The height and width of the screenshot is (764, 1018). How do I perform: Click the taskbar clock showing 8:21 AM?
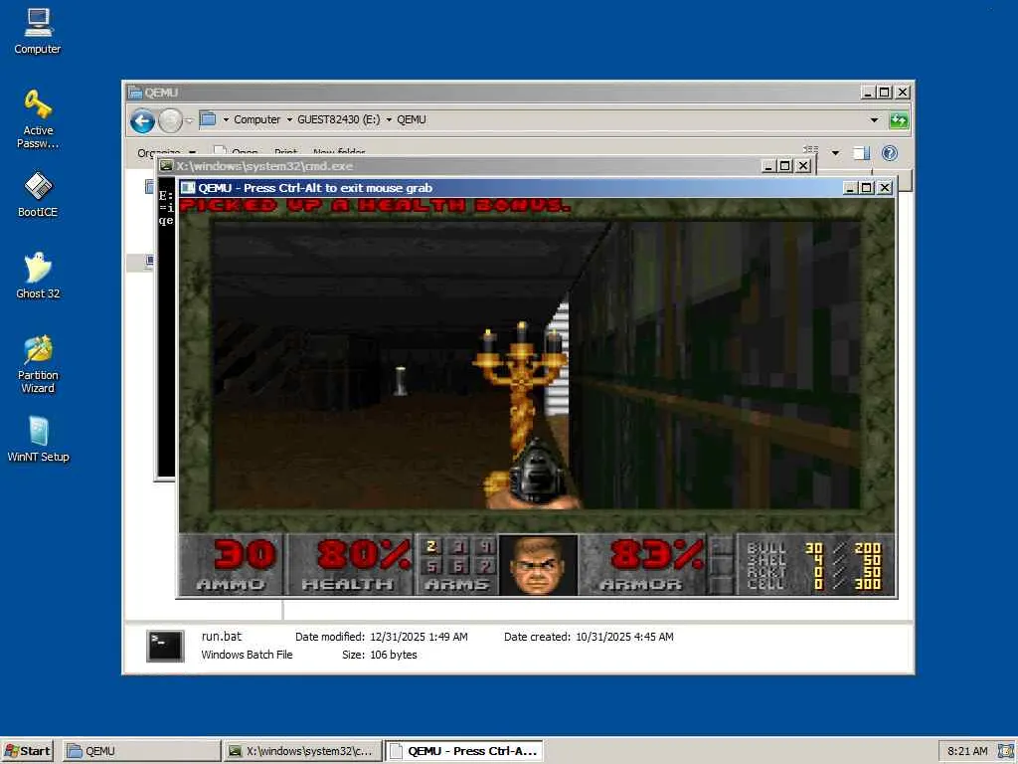coord(966,751)
